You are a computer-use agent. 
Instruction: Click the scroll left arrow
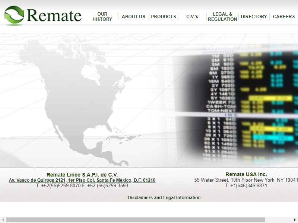[3, 220]
